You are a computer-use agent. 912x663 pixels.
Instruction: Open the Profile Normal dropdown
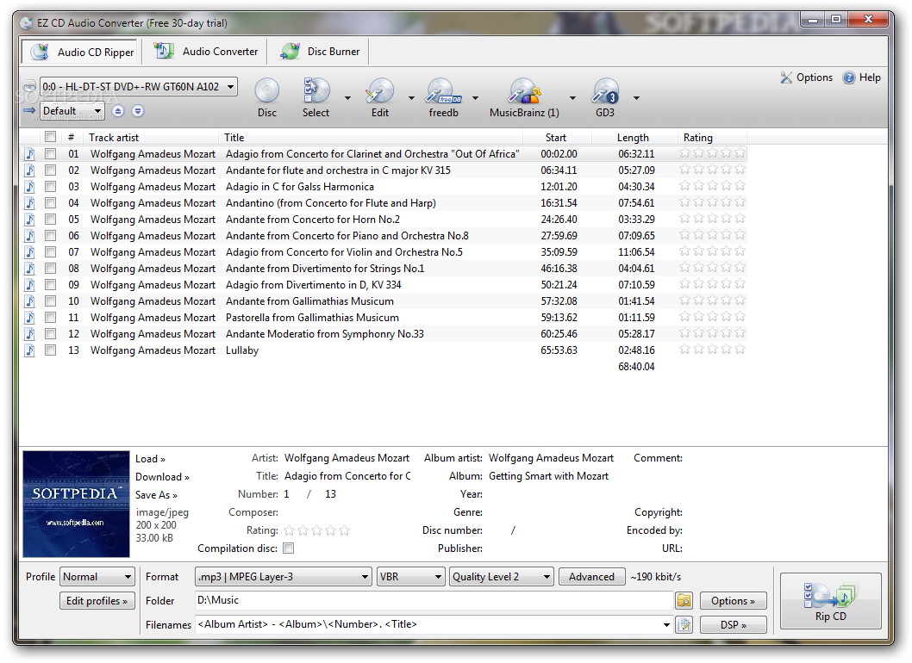97,576
